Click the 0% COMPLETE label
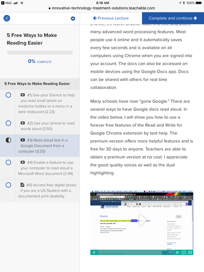Image resolution: width=204 pixels, height=272 pixels. pos(40,61)
